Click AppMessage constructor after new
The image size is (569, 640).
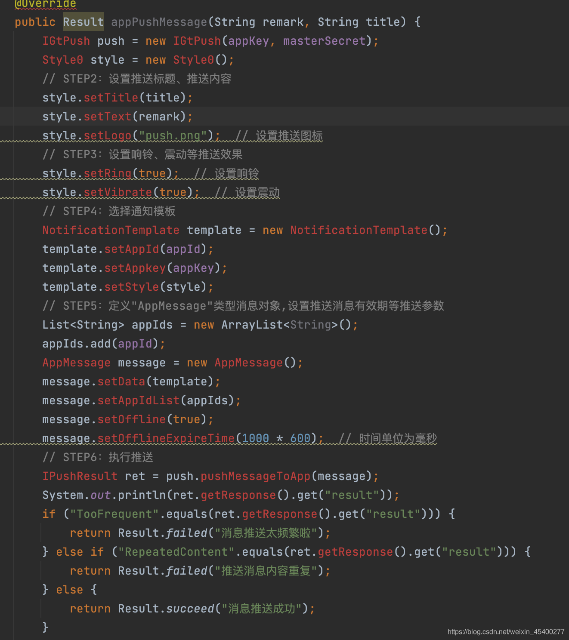[249, 363]
